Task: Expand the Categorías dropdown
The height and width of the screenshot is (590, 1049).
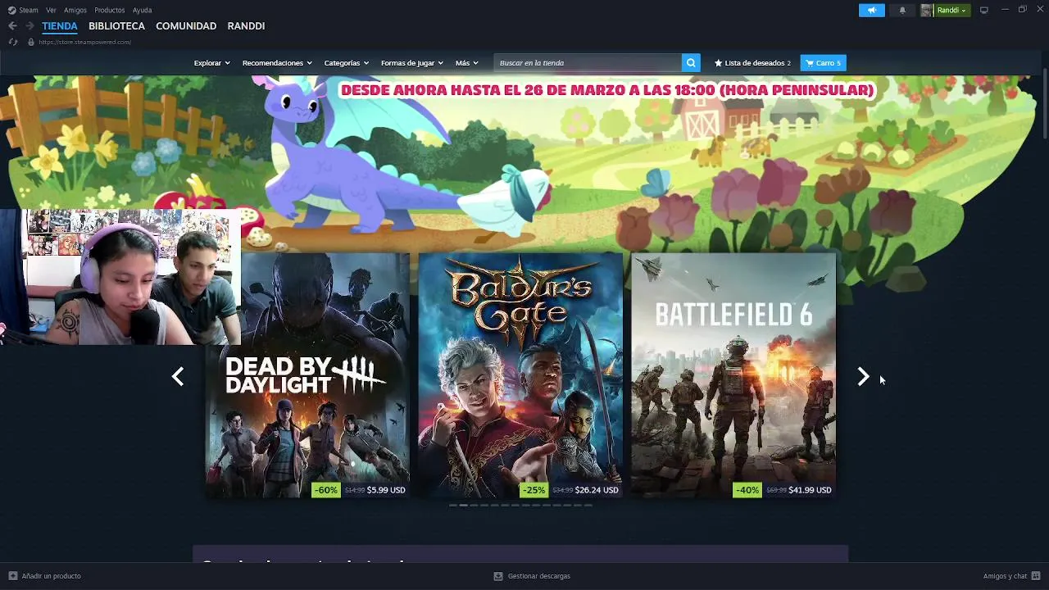Action: click(x=346, y=63)
